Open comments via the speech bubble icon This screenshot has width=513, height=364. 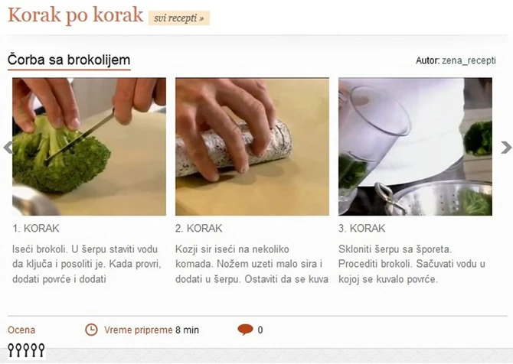tap(245, 330)
